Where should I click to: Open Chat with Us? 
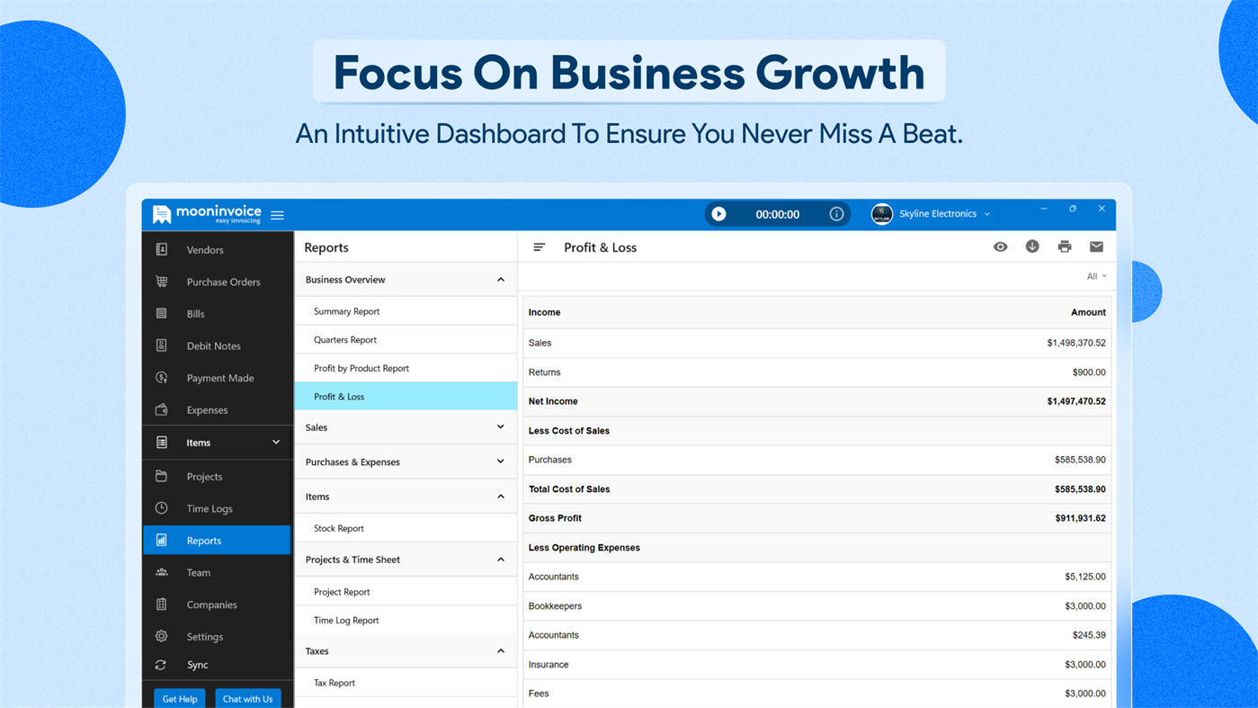click(x=247, y=698)
